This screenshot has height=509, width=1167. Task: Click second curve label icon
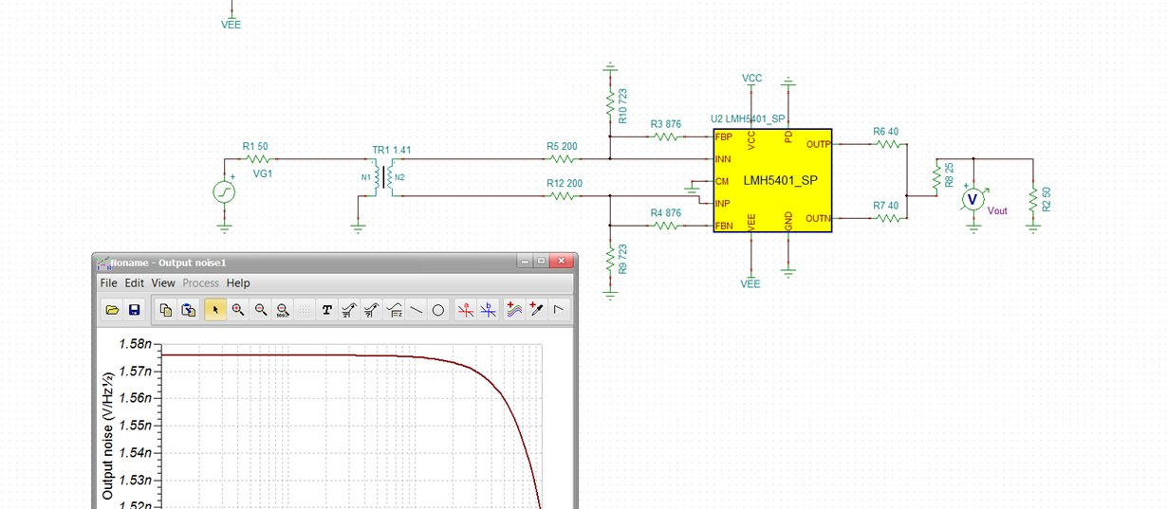372,310
